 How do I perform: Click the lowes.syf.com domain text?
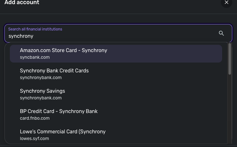click(34, 139)
